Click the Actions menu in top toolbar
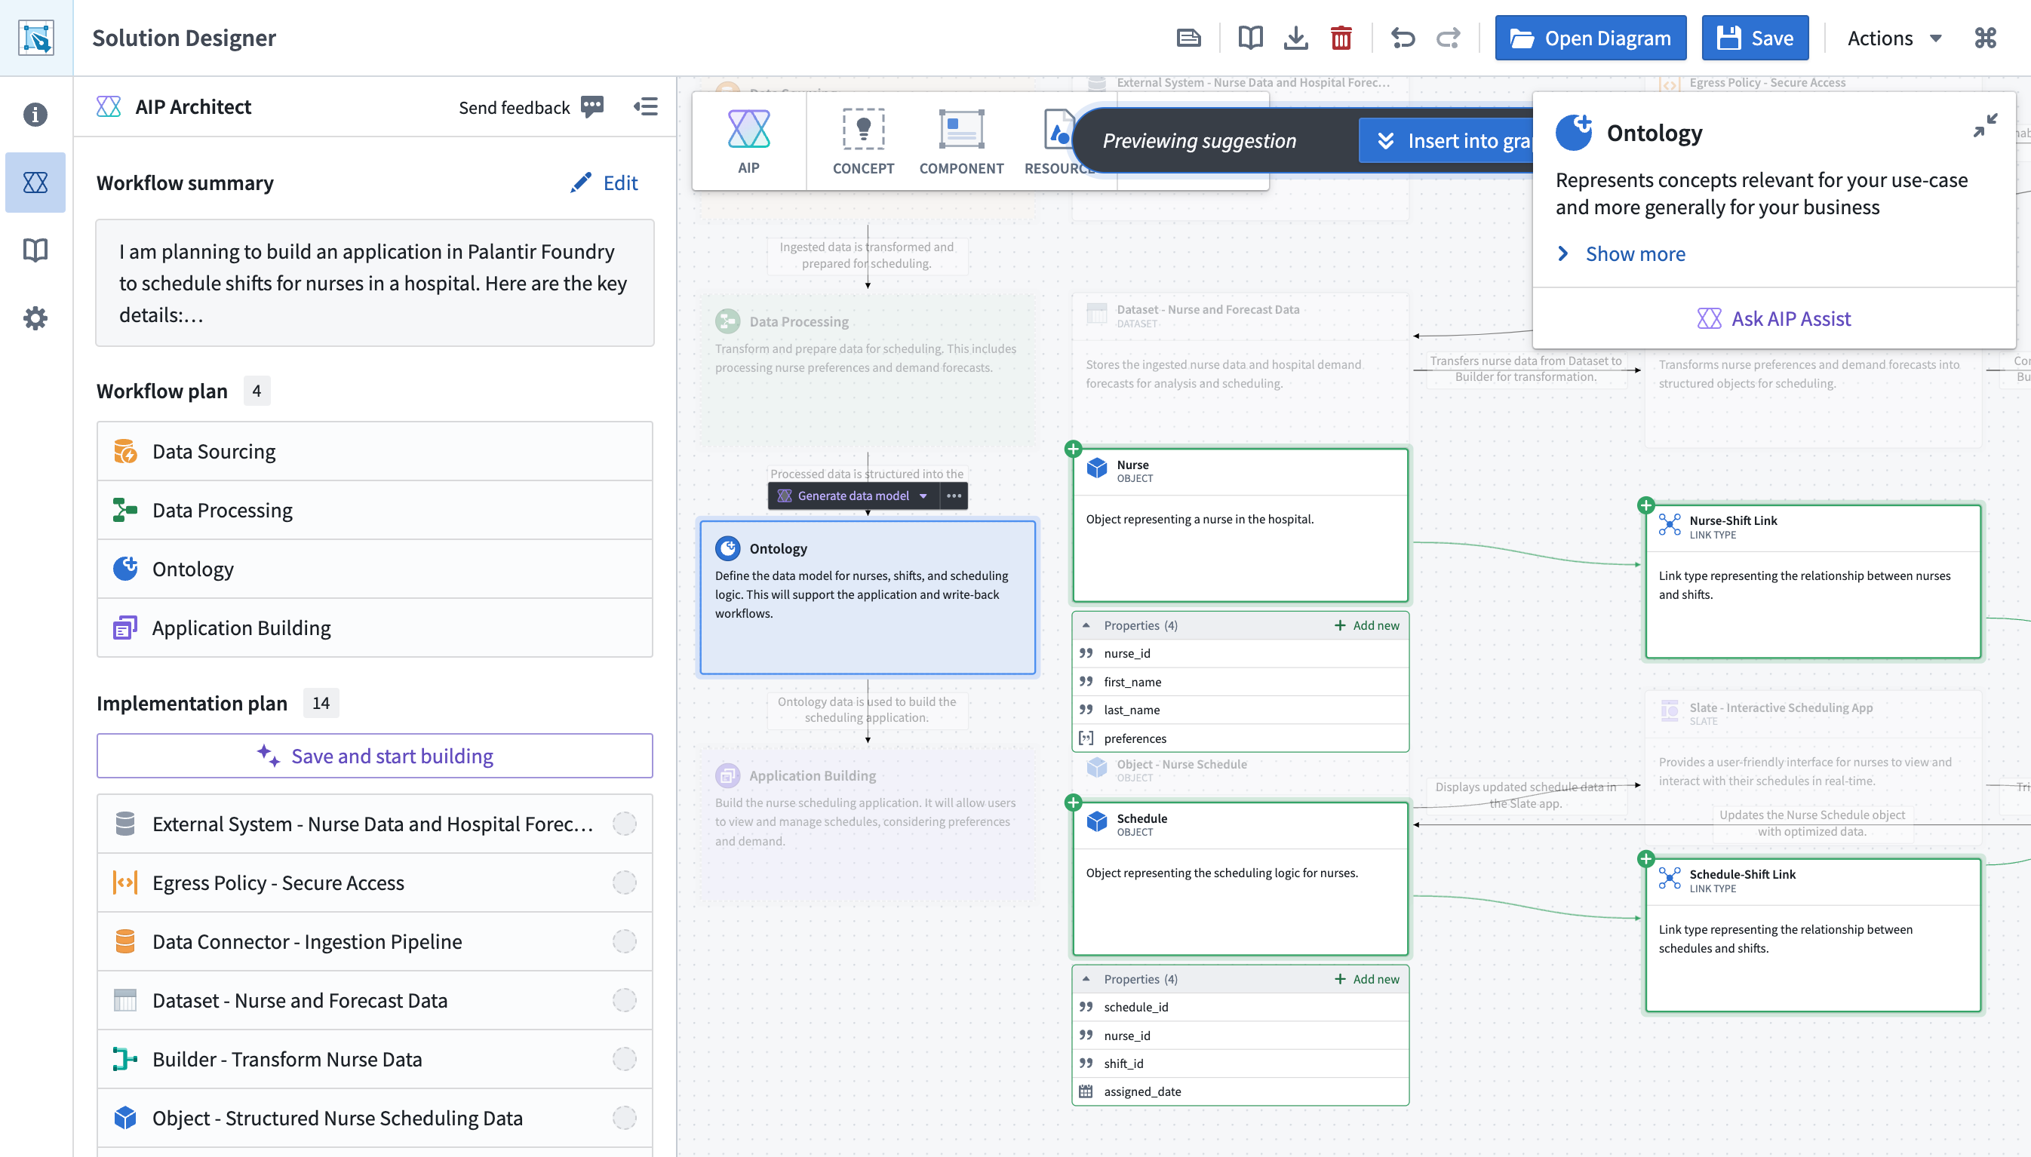This screenshot has width=2031, height=1157. pyautogui.click(x=1890, y=38)
